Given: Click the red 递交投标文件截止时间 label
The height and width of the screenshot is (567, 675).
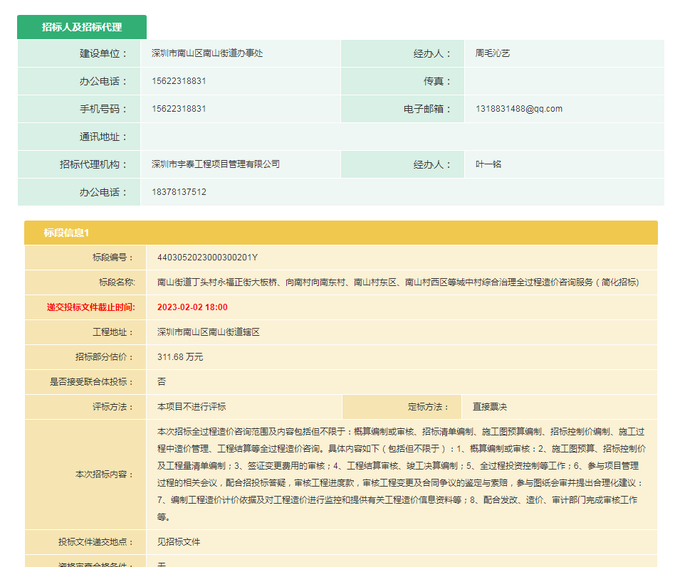Looking at the screenshot, I should point(90,307).
